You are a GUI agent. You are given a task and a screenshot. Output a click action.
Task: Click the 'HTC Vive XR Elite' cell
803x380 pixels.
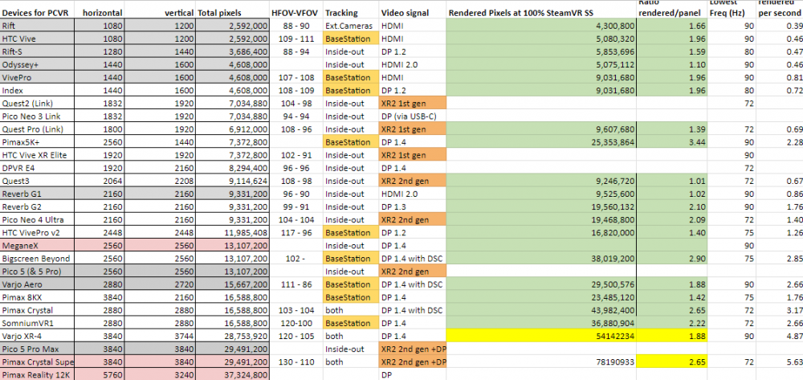click(x=37, y=155)
